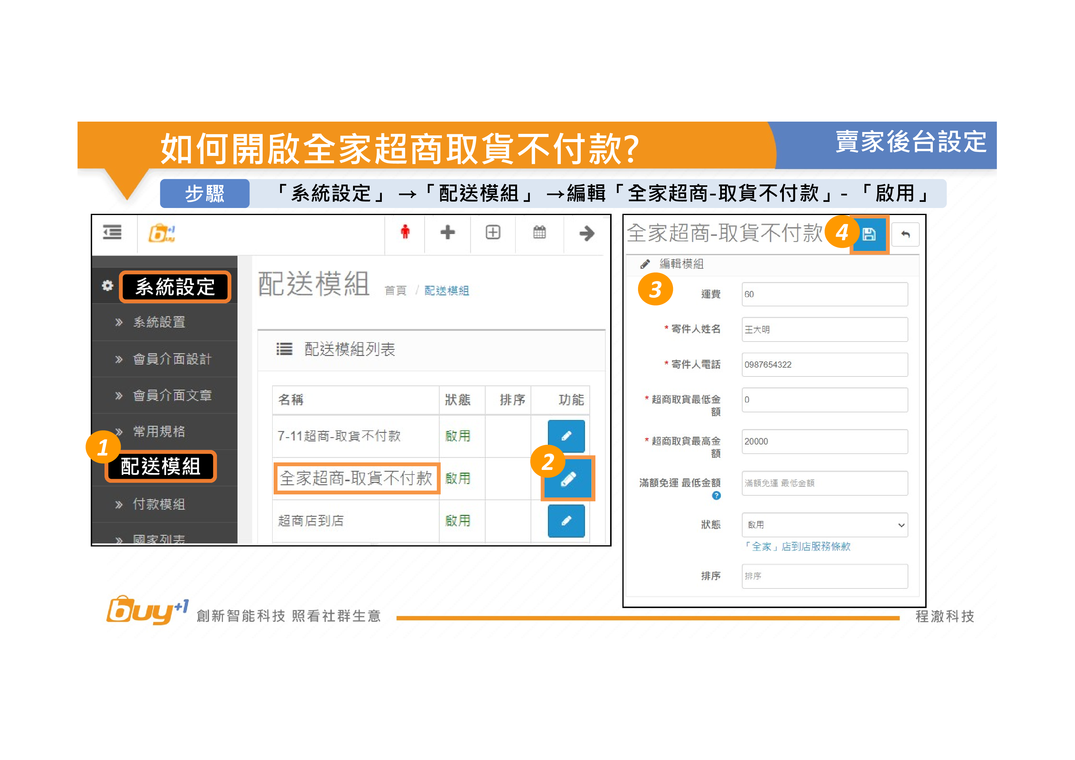This screenshot has height=760, width=1075.
Task: Open the 狀態 dropdown showing 啟用
Action: click(825, 525)
